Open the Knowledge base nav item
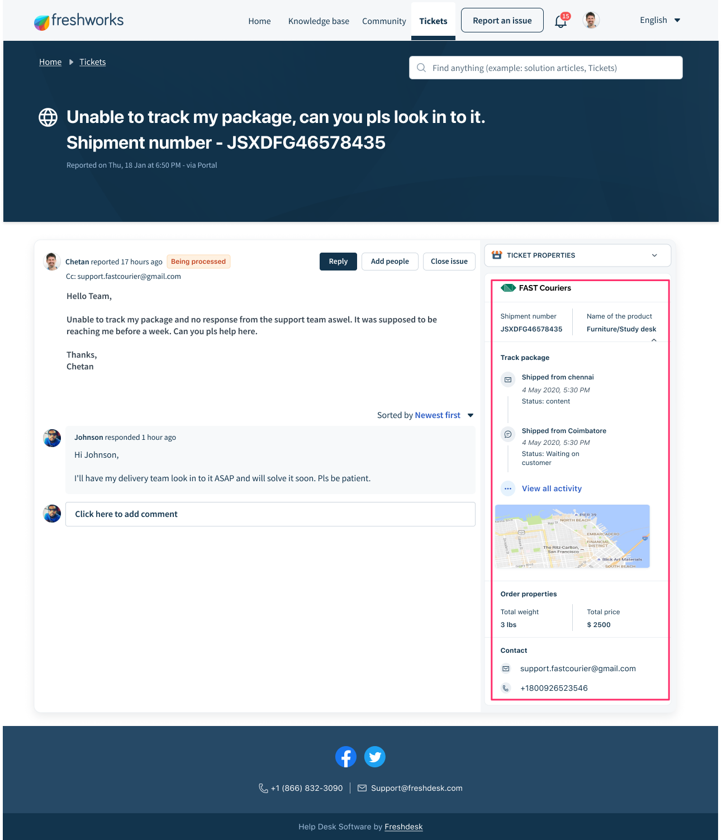Image resolution: width=722 pixels, height=840 pixels. click(319, 21)
